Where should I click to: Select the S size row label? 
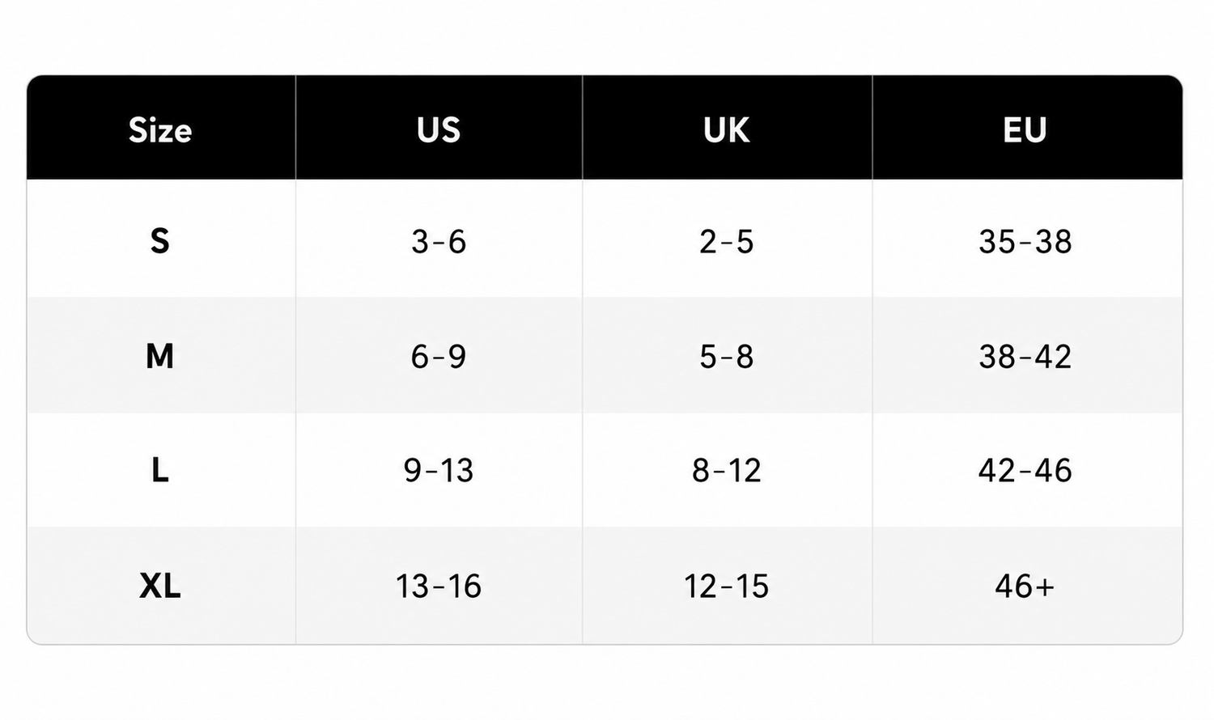(x=160, y=241)
